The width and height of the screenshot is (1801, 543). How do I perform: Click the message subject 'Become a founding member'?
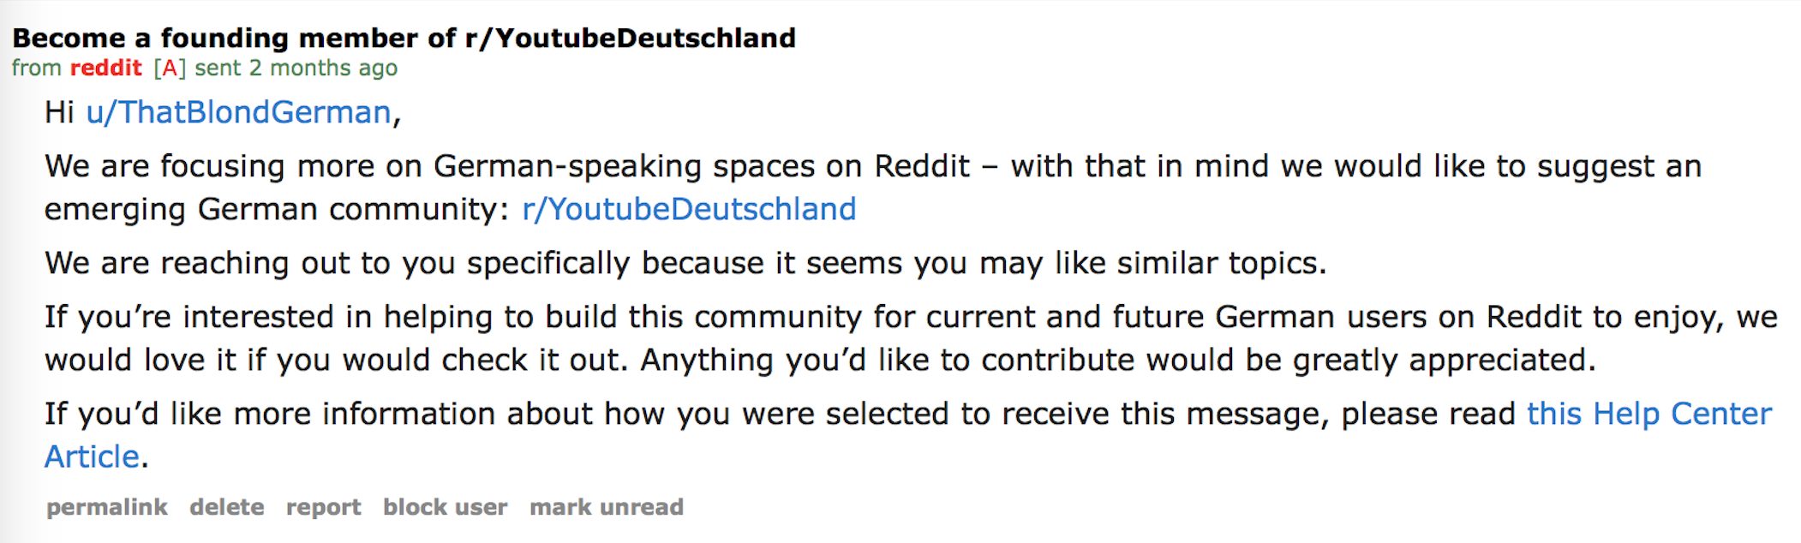click(404, 39)
